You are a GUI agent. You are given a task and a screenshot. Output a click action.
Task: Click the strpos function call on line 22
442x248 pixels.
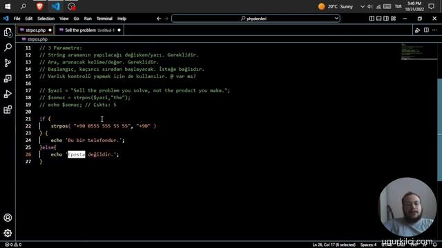point(59,126)
